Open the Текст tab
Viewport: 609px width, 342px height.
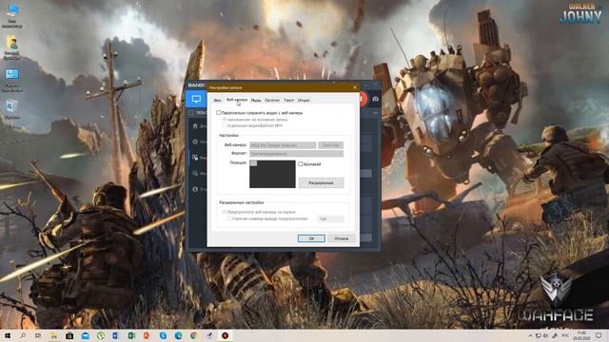pos(288,100)
